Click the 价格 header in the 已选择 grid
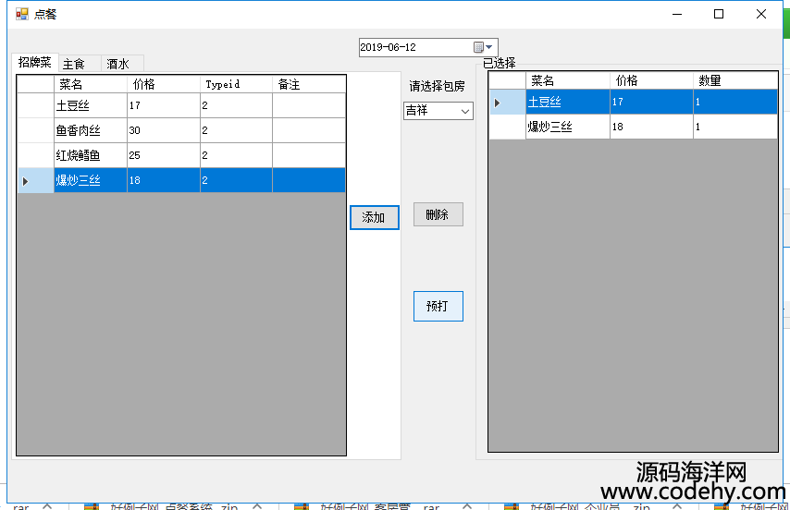 coord(651,80)
